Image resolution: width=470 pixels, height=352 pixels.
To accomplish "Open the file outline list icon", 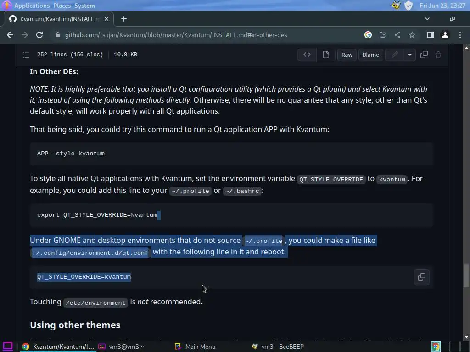I will (26, 55).
